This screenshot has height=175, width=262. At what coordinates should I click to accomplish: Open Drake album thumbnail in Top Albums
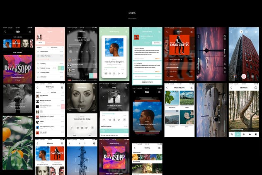tap(7, 44)
